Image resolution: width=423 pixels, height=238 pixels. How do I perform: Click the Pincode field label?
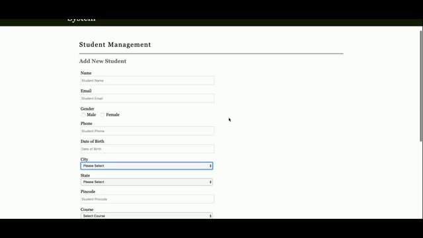[x=88, y=192]
